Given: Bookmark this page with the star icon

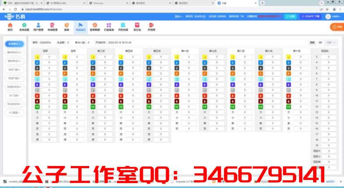Looking at the screenshot, I should click(327, 9).
